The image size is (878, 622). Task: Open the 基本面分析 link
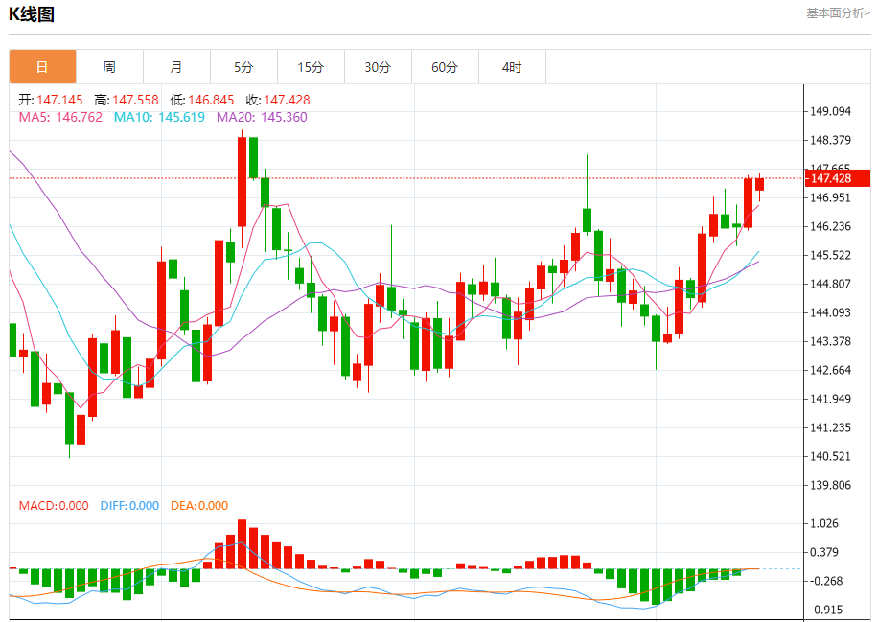(x=838, y=12)
